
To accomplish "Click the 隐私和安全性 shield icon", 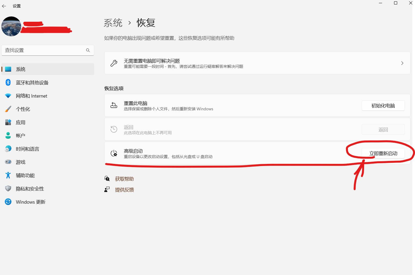I will tap(8, 188).
